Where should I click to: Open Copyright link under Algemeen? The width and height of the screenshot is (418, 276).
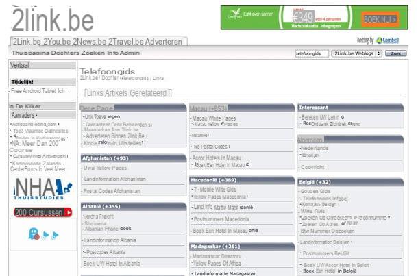point(312,168)
